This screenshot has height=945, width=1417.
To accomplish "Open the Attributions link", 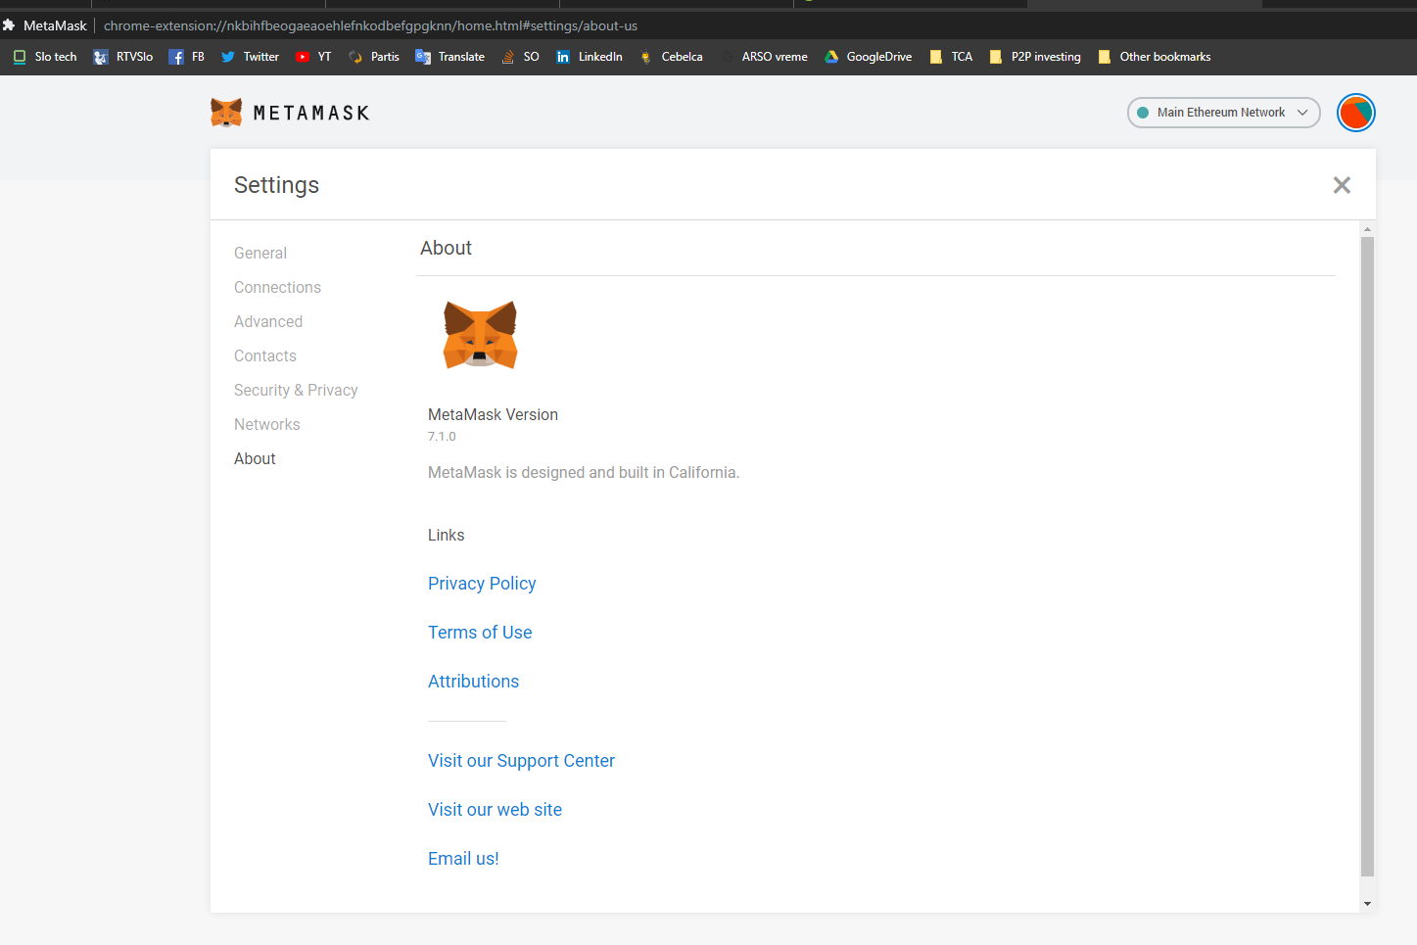I will tap(473, 681).
